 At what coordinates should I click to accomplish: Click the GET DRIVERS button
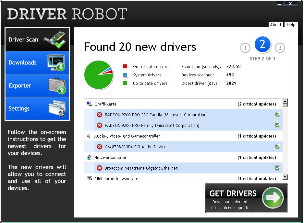point(246,198)
